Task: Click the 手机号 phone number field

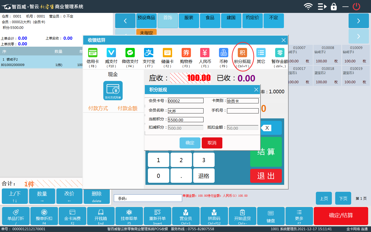Action: pos(242,111)
